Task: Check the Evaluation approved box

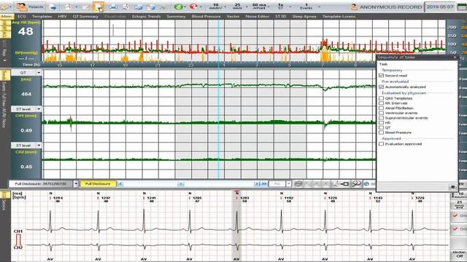Action: point(381,144)
